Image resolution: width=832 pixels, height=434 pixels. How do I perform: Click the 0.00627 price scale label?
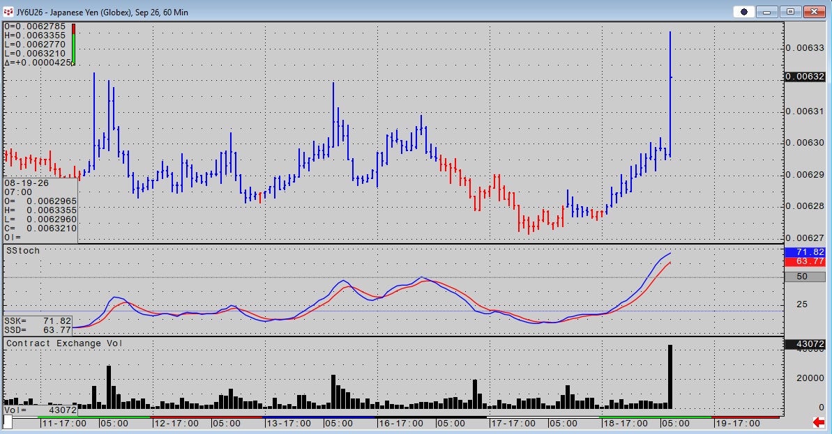[805, 238]
